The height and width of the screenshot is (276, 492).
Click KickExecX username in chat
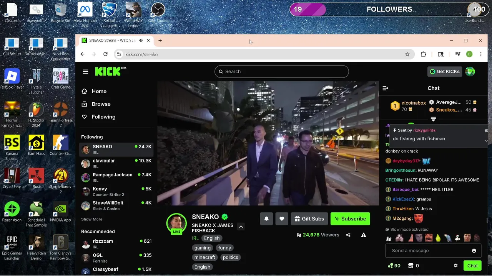403,199
